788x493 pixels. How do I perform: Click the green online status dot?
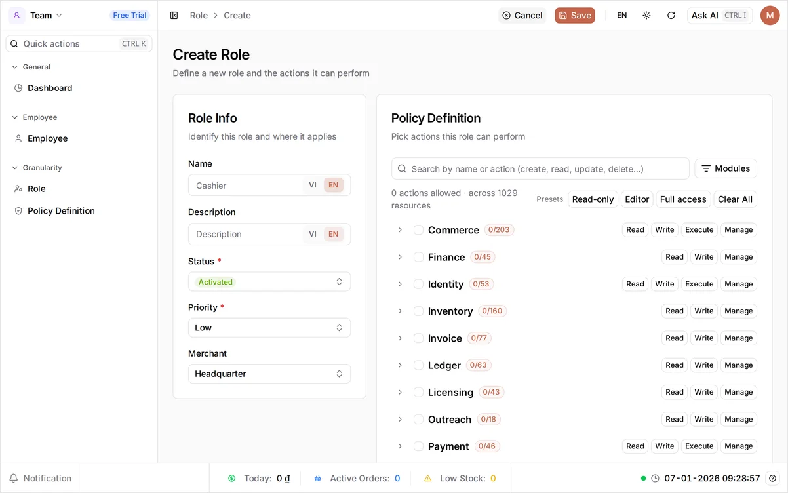[x=644, y=479]
